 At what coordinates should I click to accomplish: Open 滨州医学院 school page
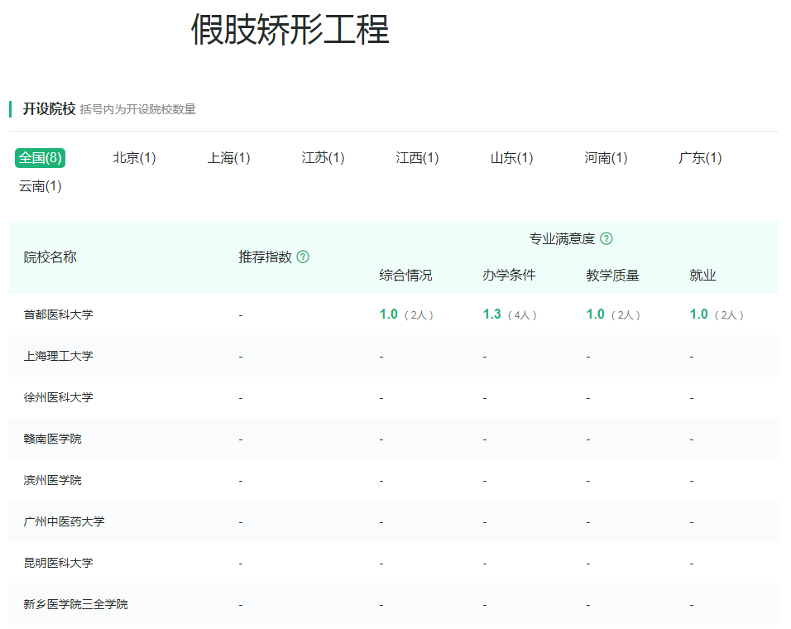pyautogui.click(x=52, y=480)
